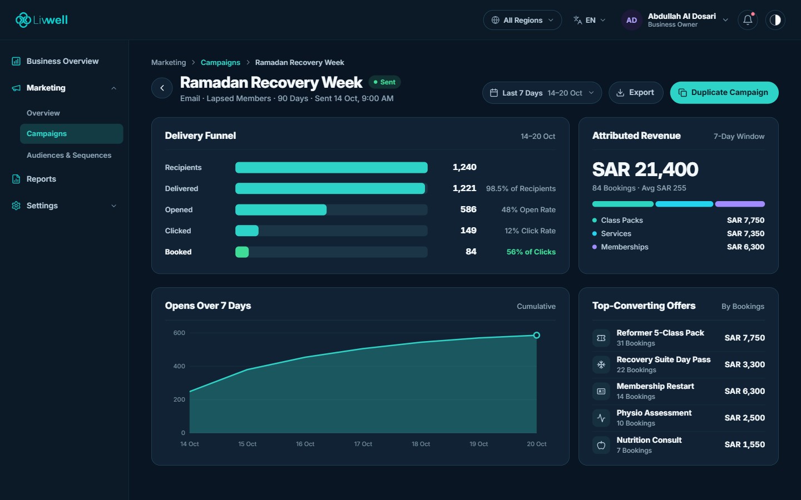Click the Recovery Suite Day Pass snowflake icon

pos(601,364)
